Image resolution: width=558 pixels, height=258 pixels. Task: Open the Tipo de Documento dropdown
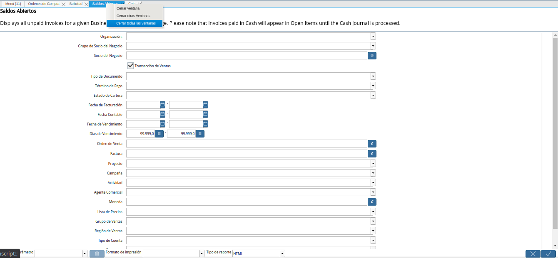(x=373, y=76)
